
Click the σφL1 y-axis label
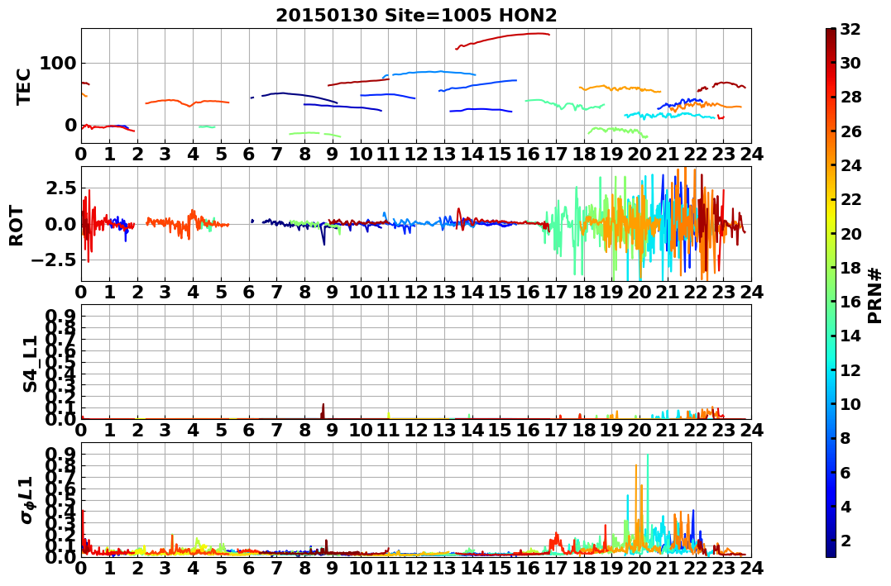click(x=26, y=500)
